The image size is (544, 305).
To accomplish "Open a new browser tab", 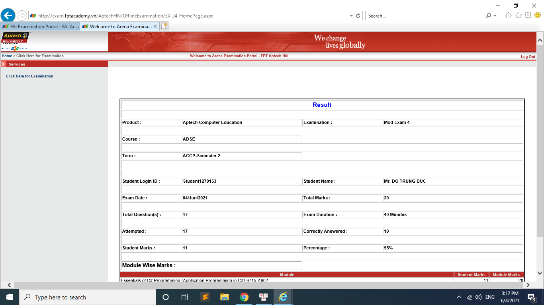I will pyautogui.click(x=164, y=27).
